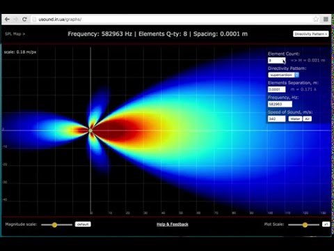The height and width of the screenshot is (251, 334).
Task: Click the 'scale: 0.18 m/px' text
Action: point(20,52)
